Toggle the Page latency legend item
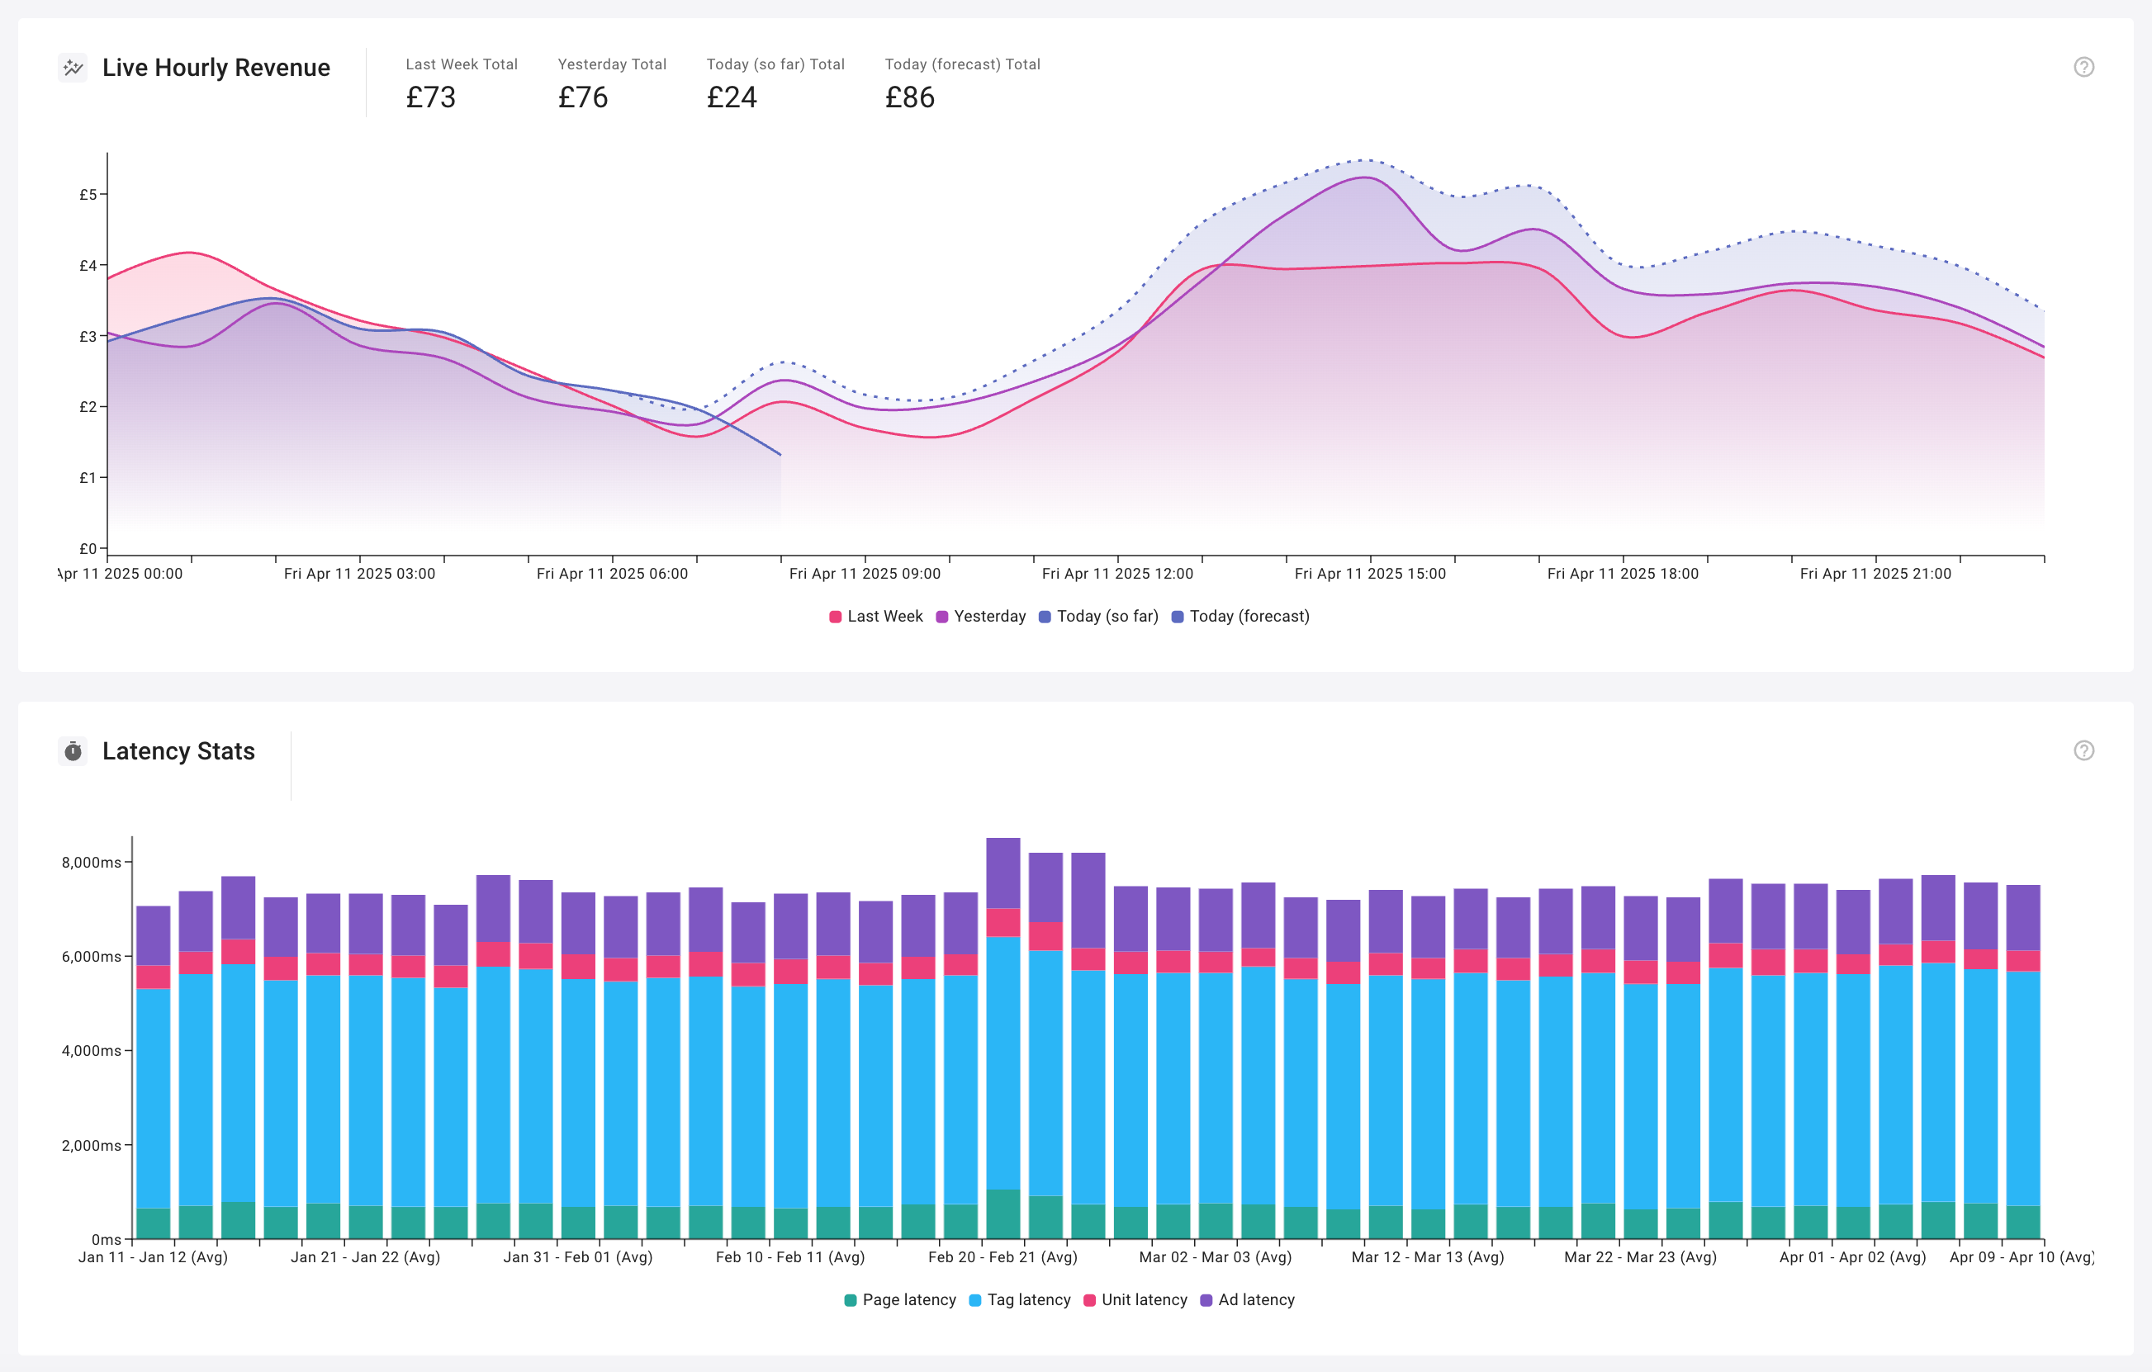 [900, 1299]
